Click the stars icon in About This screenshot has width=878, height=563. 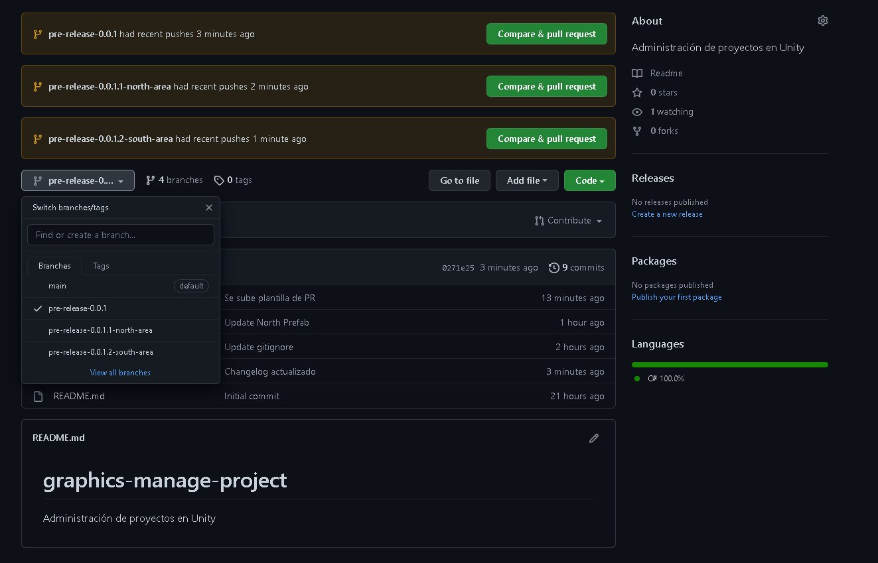(637, 93)
